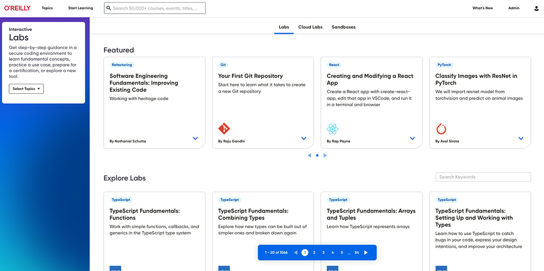Jump to page 54 in pagination
This screenshot has width=544, height=271.
coord(357,252)
